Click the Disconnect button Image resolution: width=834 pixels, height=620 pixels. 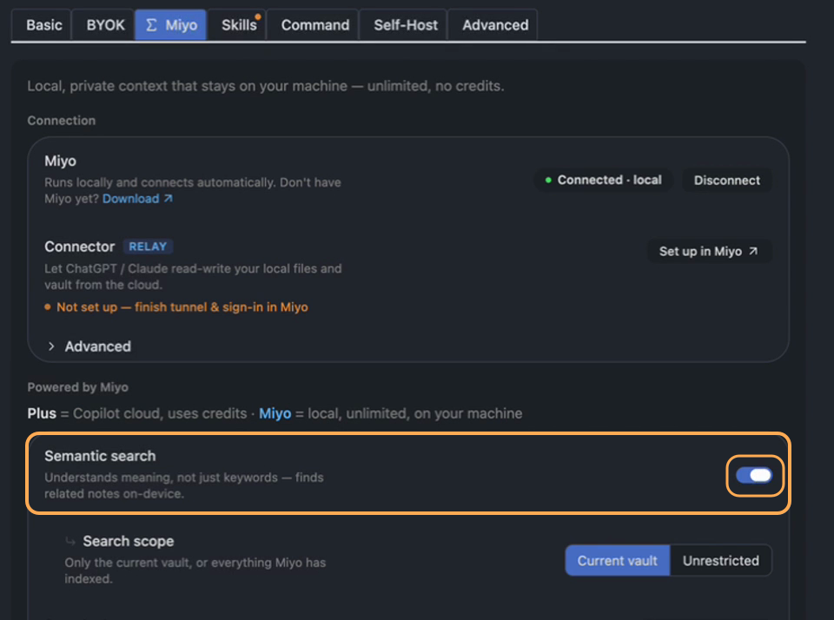[x=726, y=181]
